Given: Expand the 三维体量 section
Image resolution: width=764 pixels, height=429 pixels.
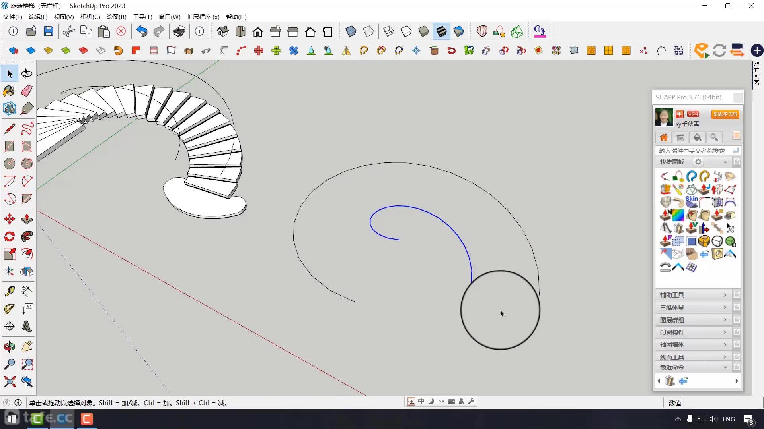Looking at the screenshot, I should click(x=693, y=307).
